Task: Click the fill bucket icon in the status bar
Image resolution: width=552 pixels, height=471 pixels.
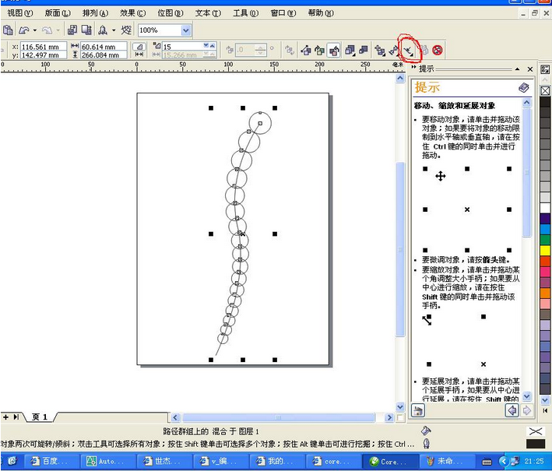Action: click(x=426, y=431)
